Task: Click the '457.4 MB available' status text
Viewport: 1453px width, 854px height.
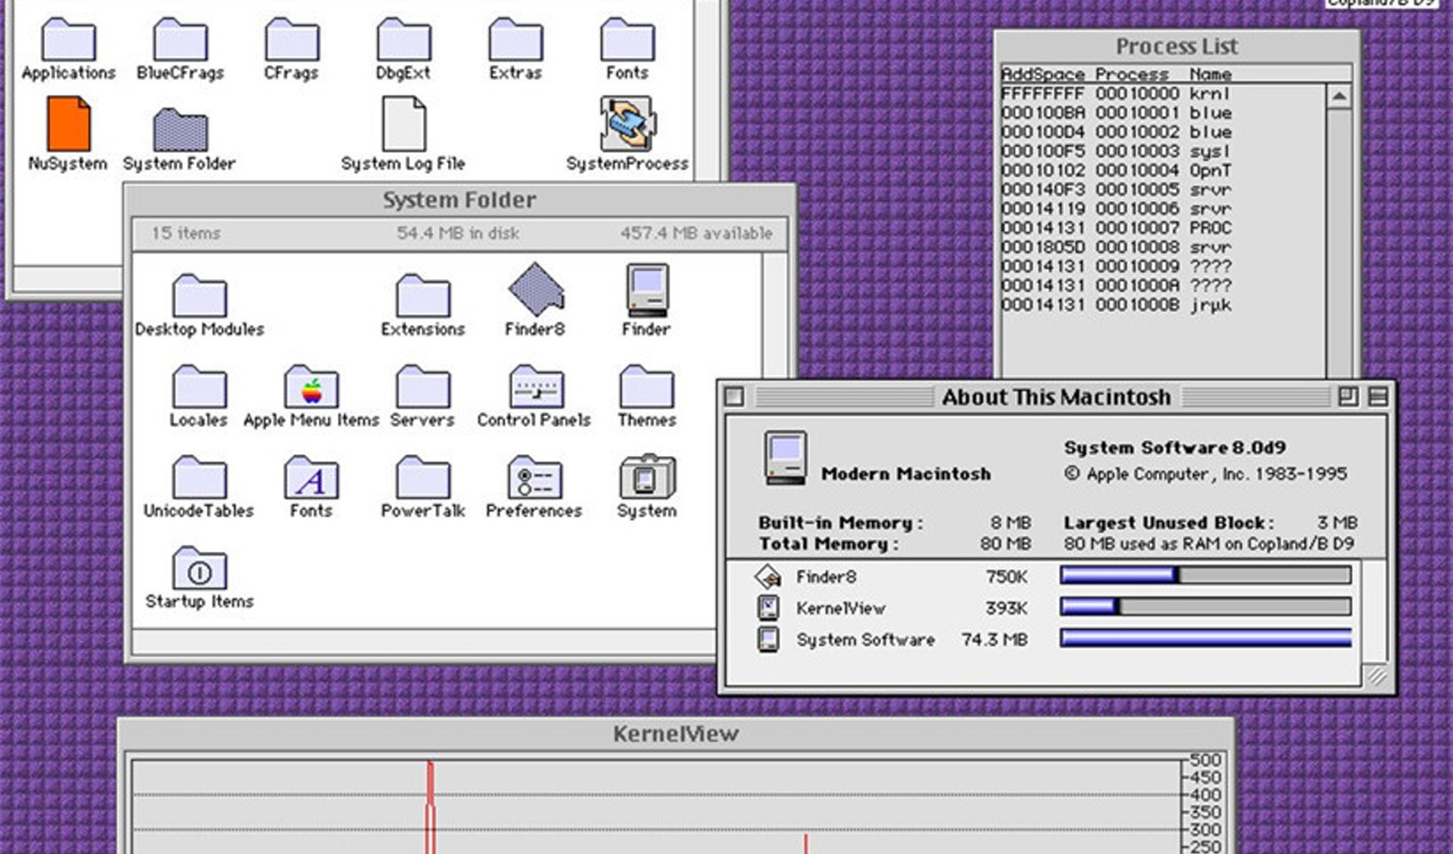Action: [x=697, y=233]
